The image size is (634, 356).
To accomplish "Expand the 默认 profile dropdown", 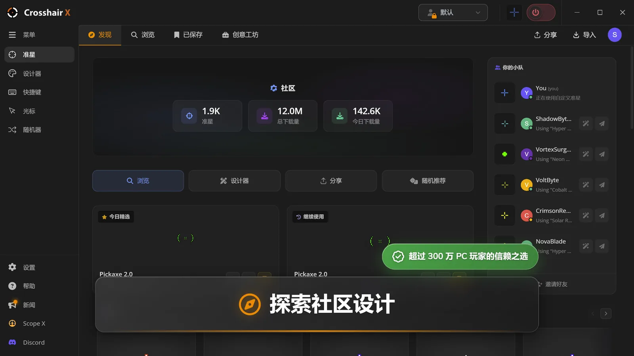I will coord(453,13).
